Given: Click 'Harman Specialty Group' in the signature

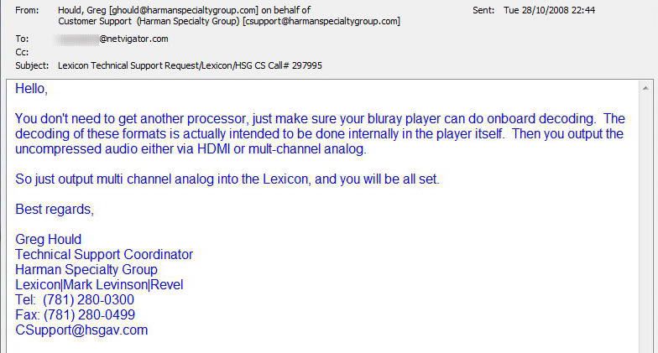Looking at the screenshot, I should pyautogui.click(x=86, y=270).
